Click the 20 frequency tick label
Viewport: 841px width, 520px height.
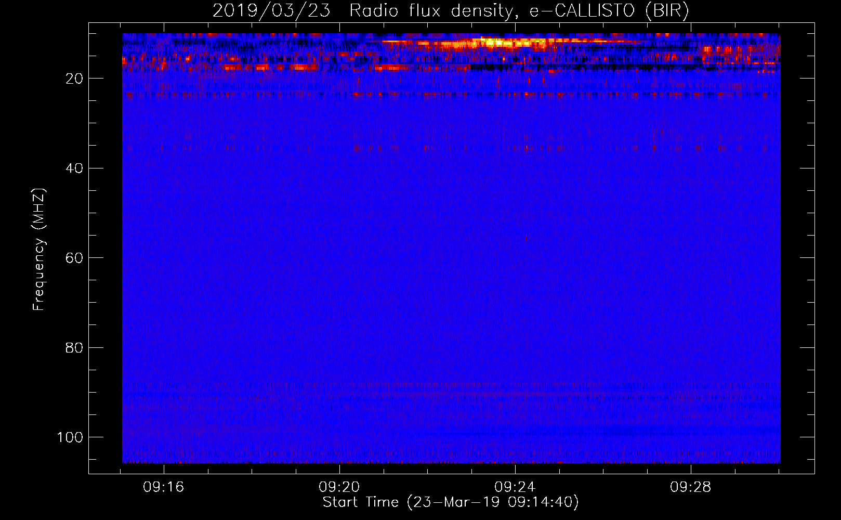click(74, 79)
